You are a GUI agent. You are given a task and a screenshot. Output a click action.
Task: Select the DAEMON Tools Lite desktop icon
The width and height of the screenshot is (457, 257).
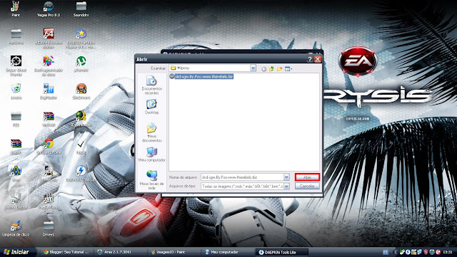point(81,174)
